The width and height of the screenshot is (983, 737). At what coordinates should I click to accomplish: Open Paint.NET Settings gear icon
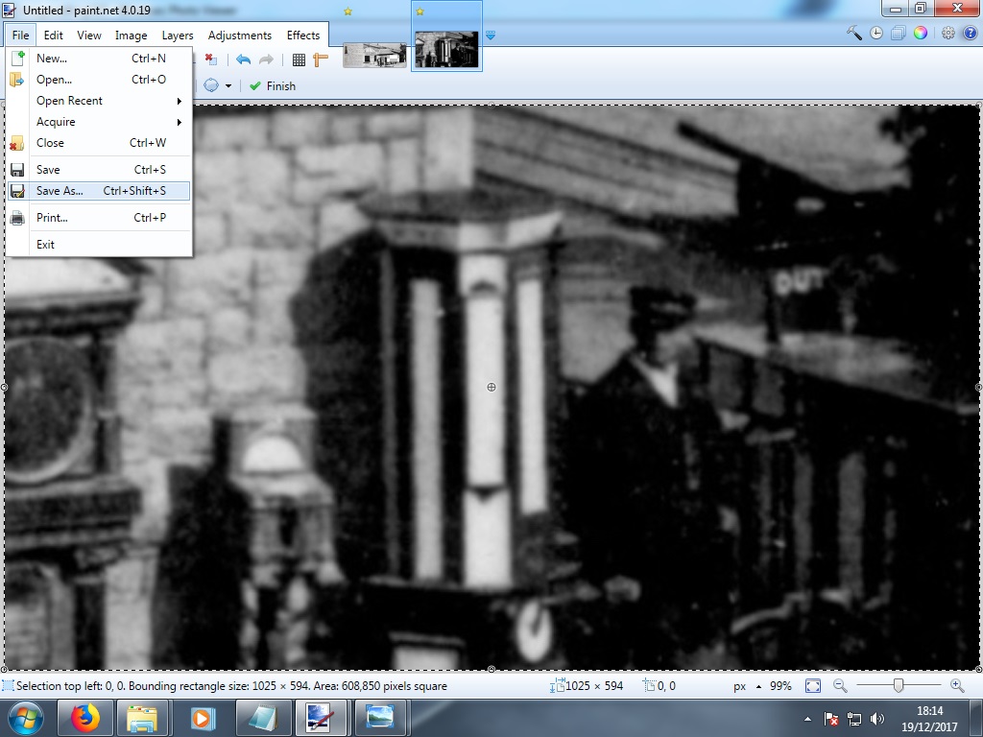pyautogui.click(x=948, y=32)
